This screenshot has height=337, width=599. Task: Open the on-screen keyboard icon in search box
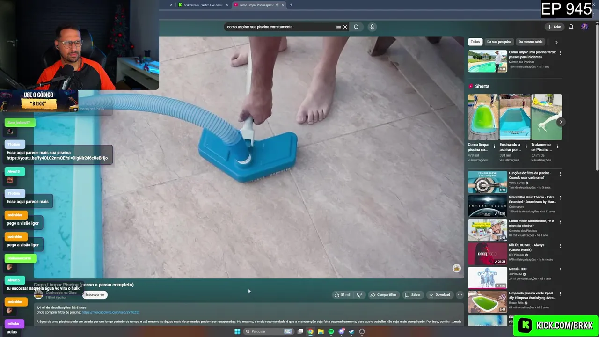coord(339,27)
